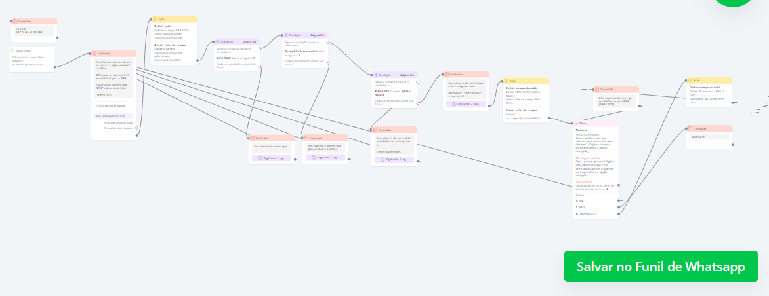Click the yellow Ação node icon above 'Definir valor'
This screenshot has width=769, height=296.
[155, 20]
